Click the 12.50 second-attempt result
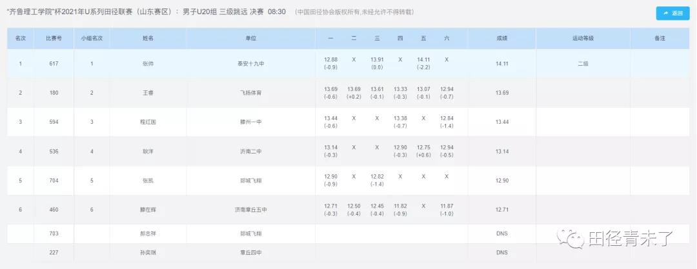Screen dimensions: 697x269 point(354,206)
